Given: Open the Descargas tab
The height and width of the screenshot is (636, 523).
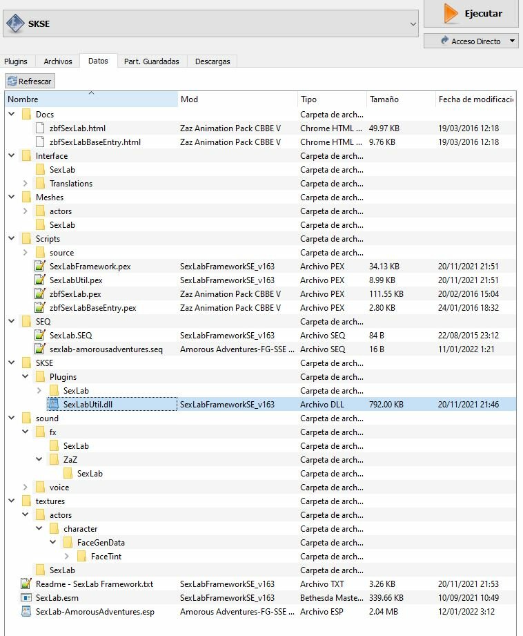Looking at the screenshot, I should [x=213, y=61].
